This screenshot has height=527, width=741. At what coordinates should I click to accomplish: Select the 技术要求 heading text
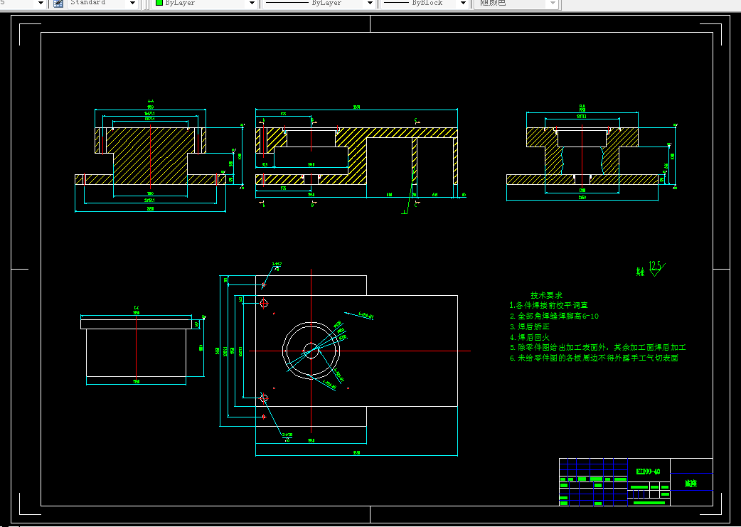pyautogui.click(x=546, y=295)
